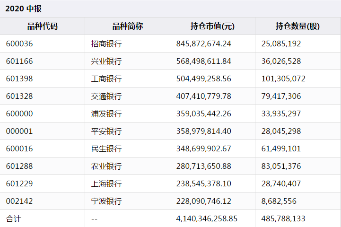This screenshot has height=227, width=341.
Task: Click total market value 4,140,346,258.85
Action: click(207, 219)
